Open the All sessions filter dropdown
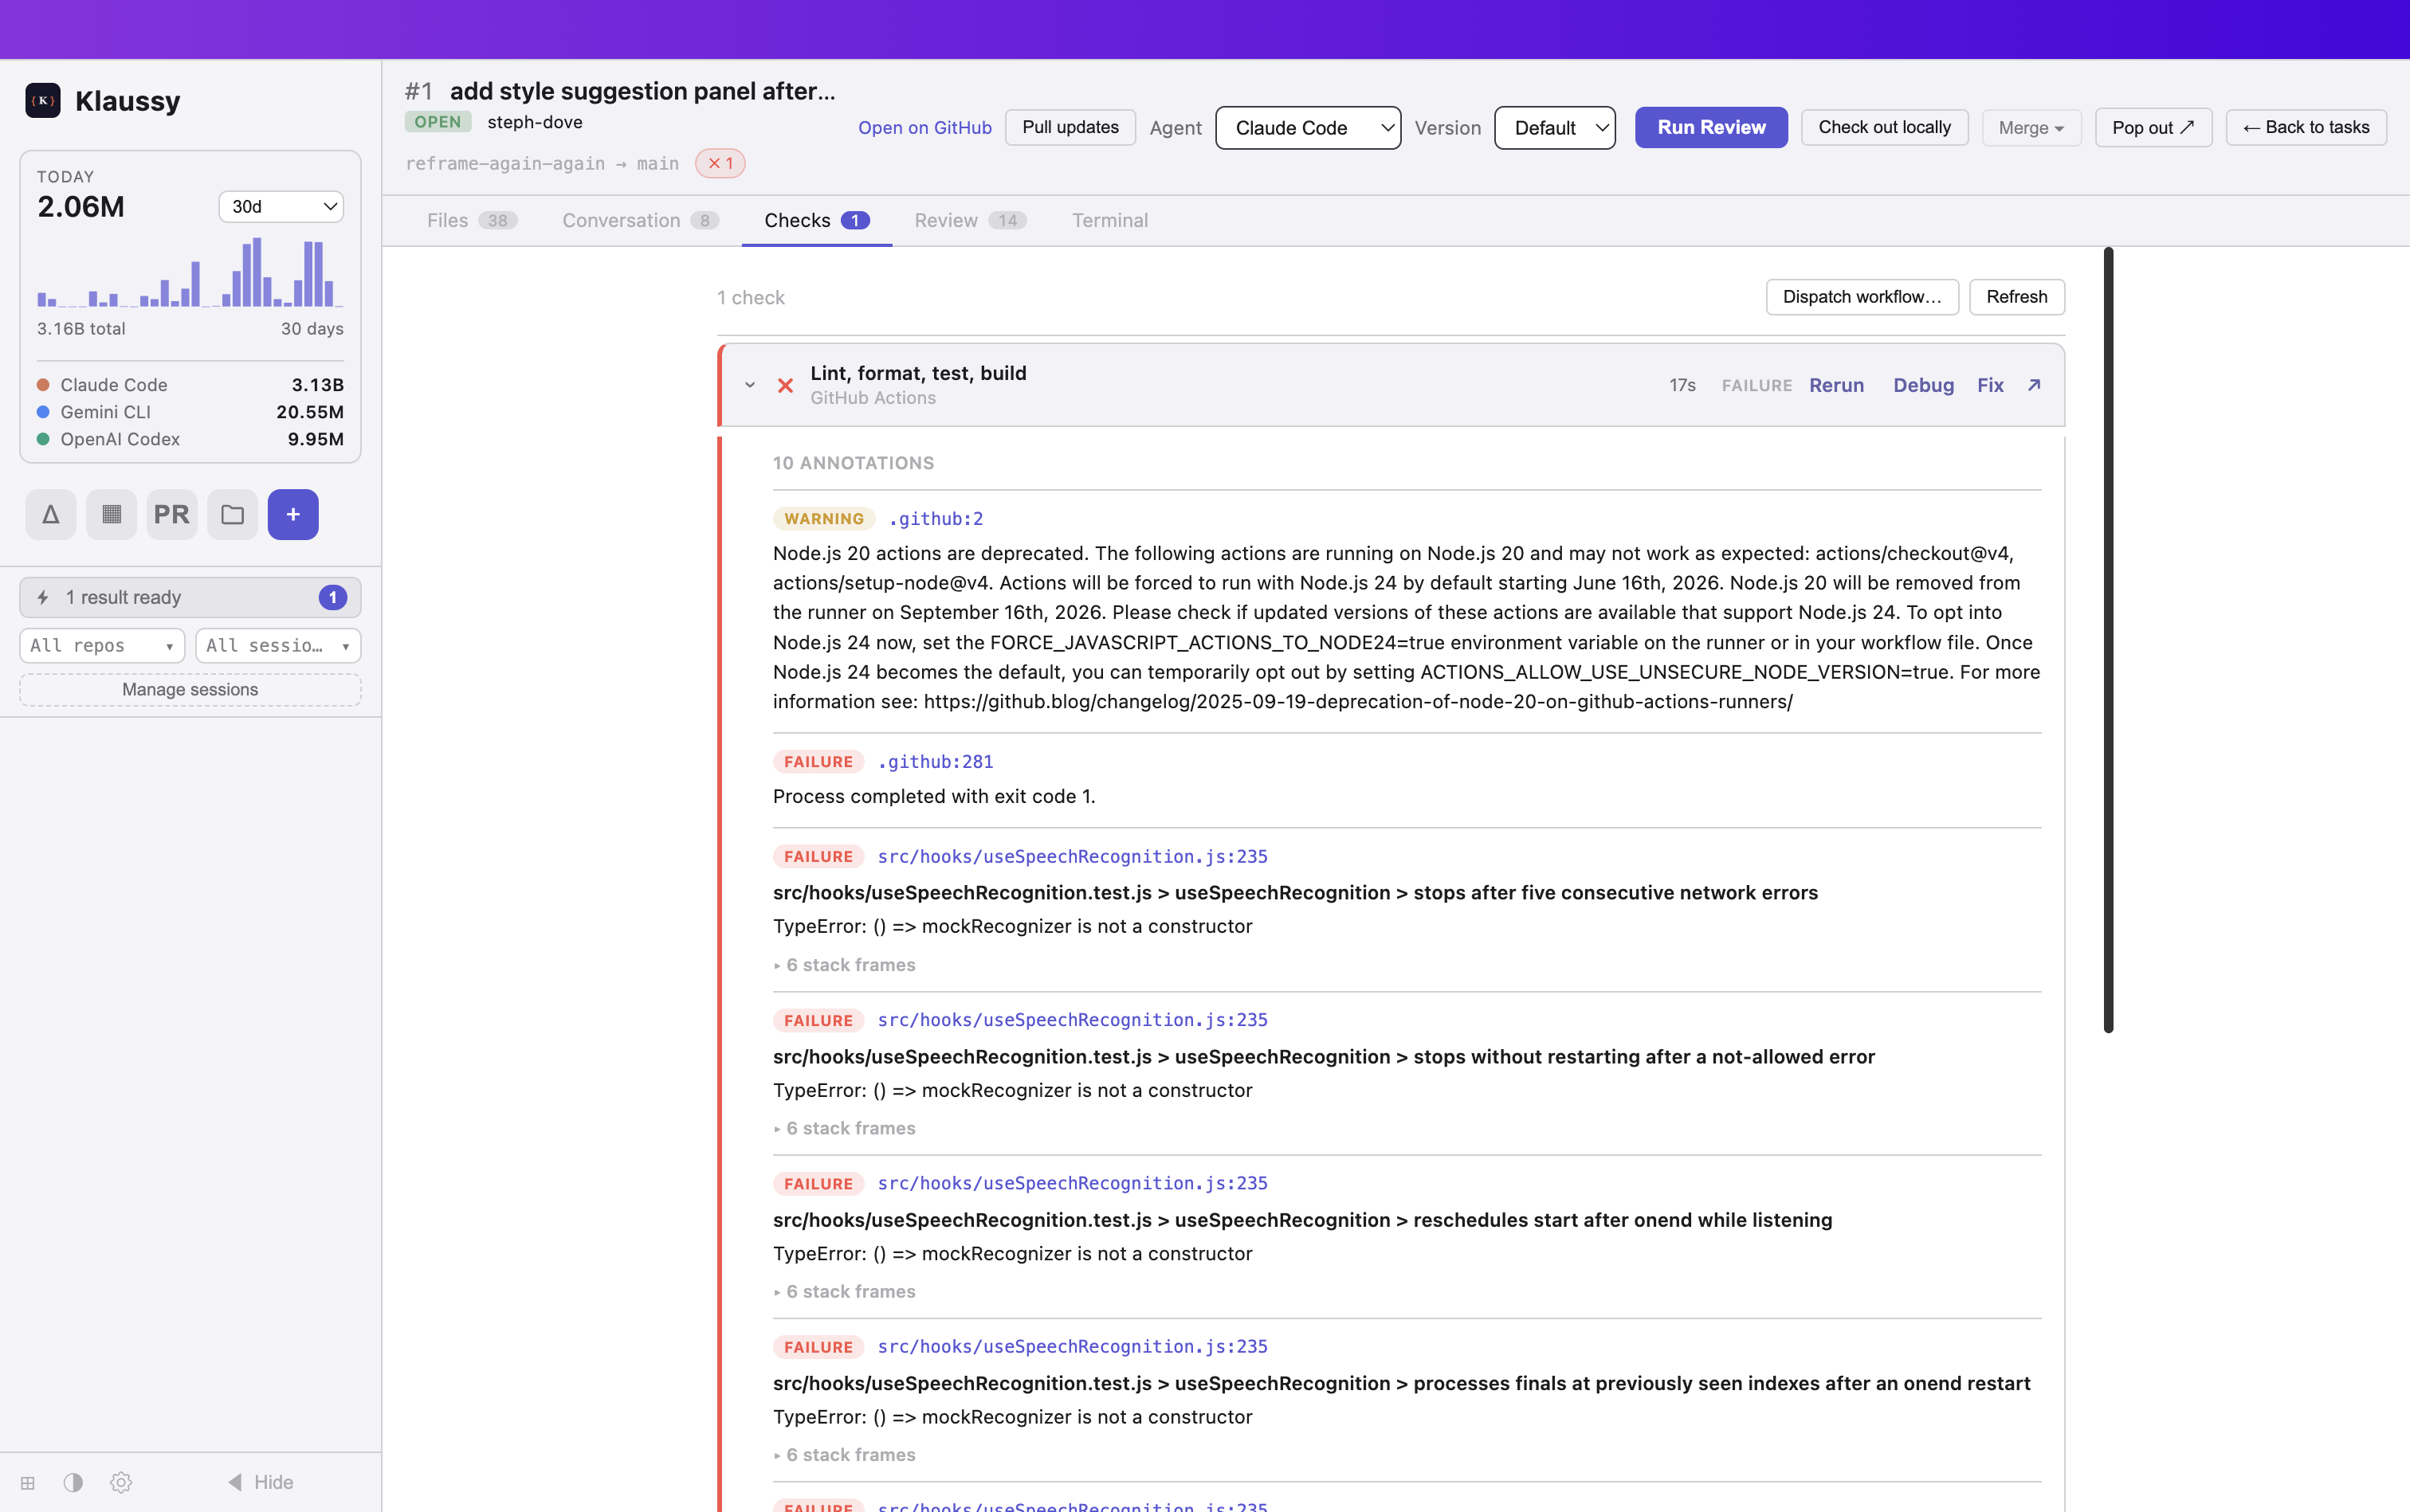 (278, 646)
